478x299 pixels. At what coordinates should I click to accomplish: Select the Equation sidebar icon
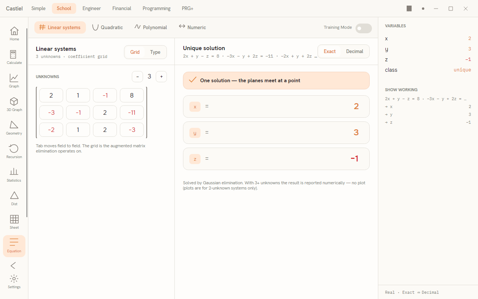click(14, 246)
